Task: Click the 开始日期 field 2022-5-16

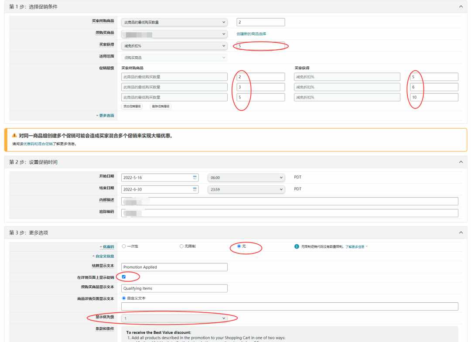Action: [x=160, y=178]
